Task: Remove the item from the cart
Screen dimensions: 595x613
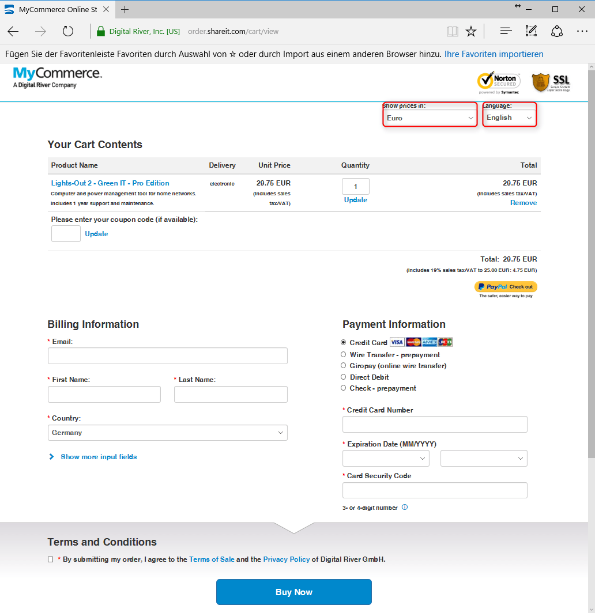Action: [524, 203]
